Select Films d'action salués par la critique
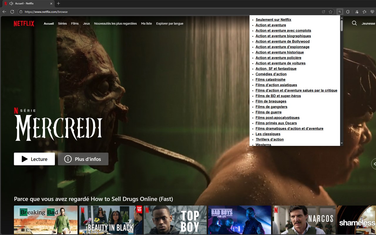Image resolution: width=376 pixels, height=235 pixels. (x=296, y=90)
